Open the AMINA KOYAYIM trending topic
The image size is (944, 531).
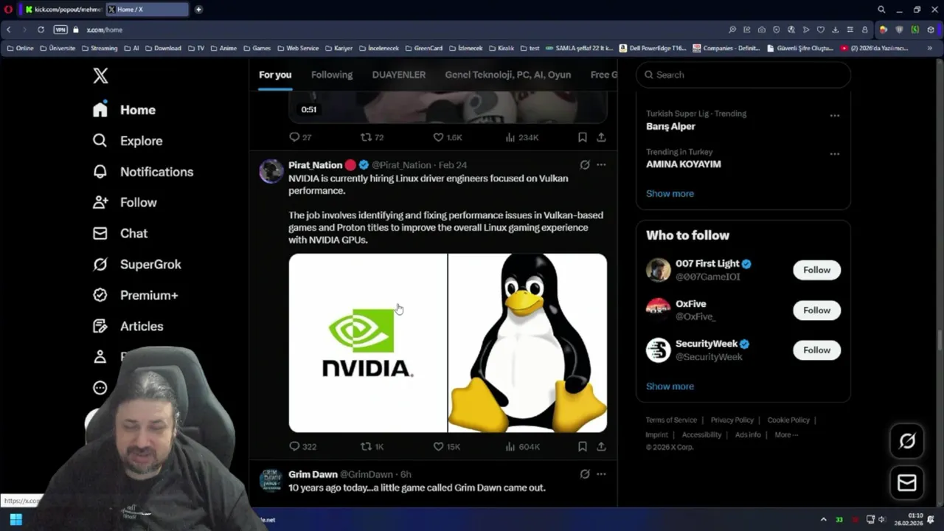pos(683,164)
